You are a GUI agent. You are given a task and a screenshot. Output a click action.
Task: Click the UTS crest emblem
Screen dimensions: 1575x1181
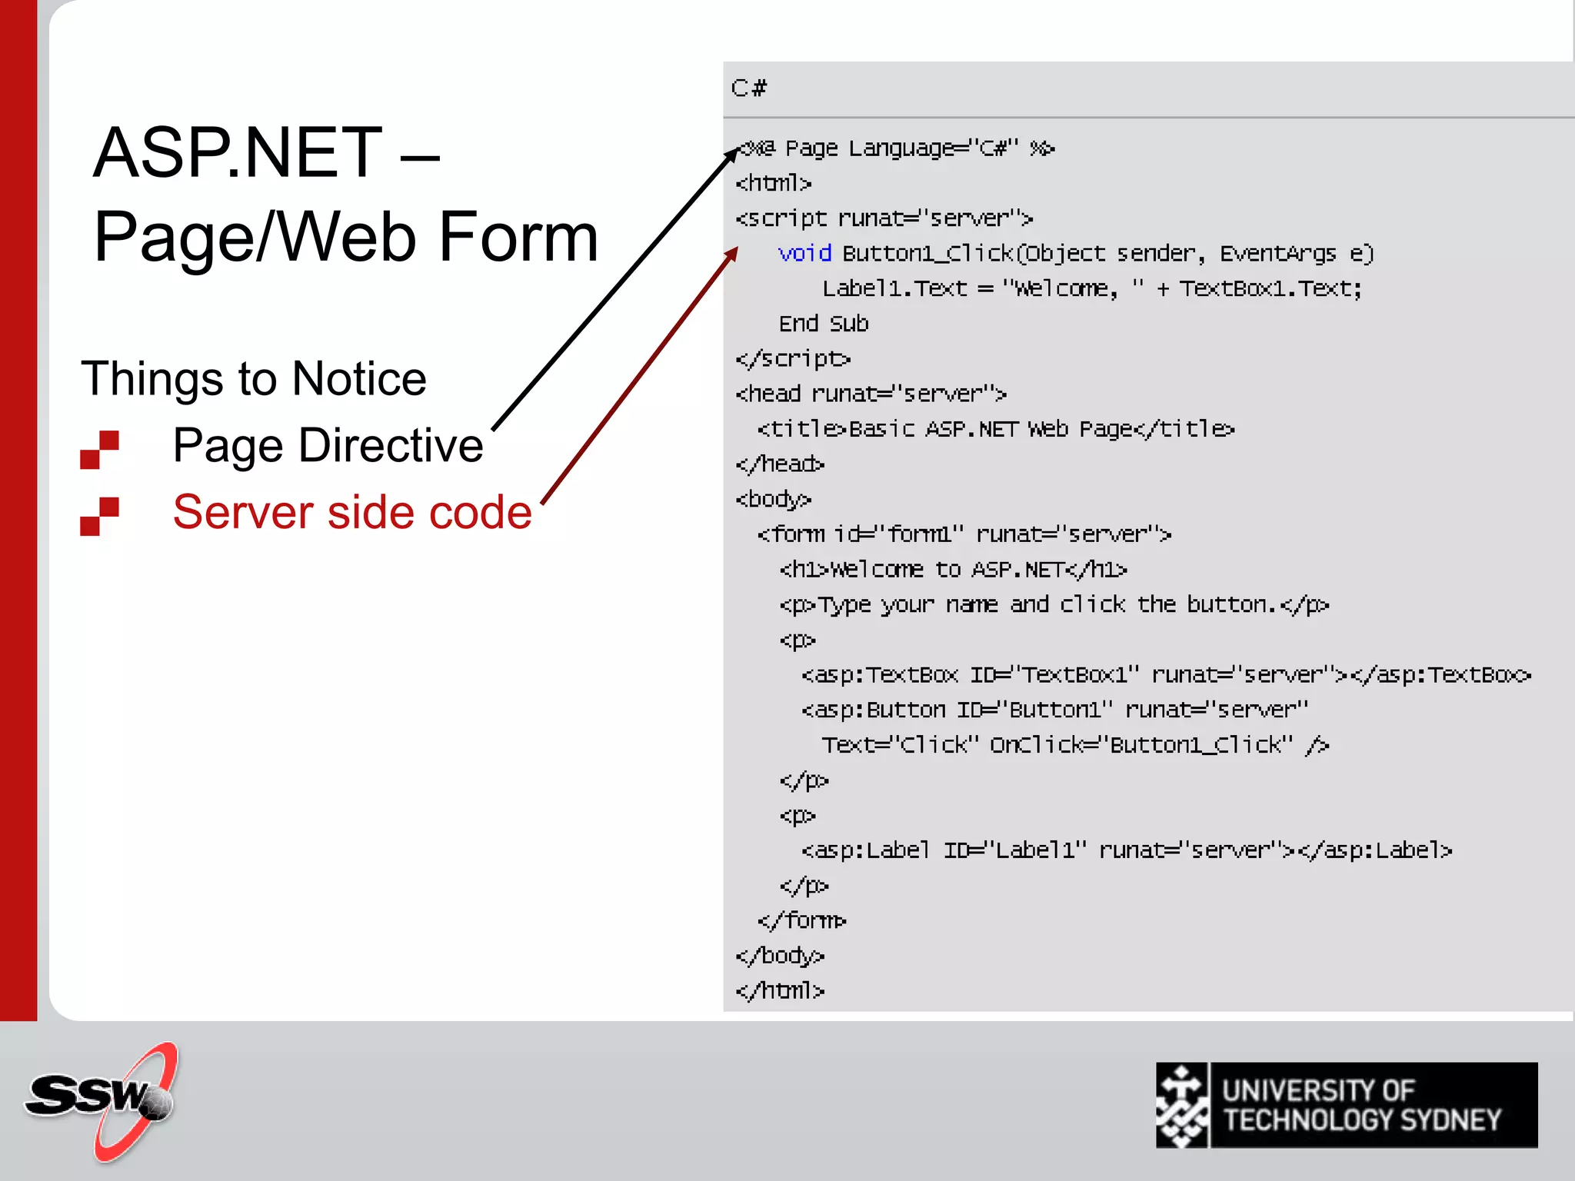point(1182,1106)
